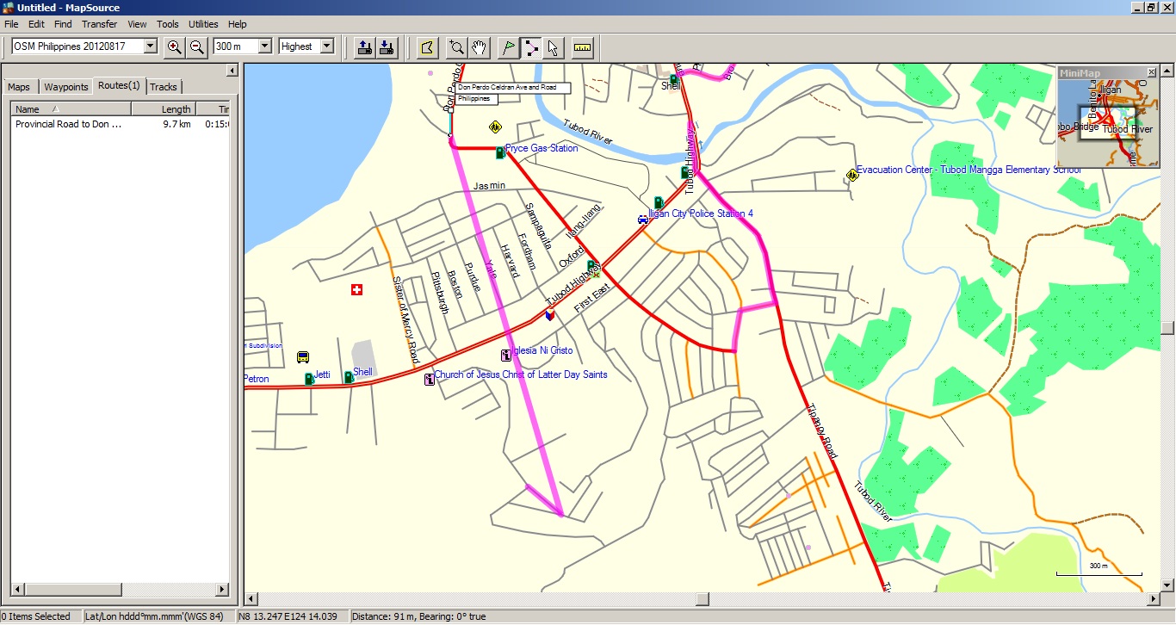Switch to the Waypoints tab
1176x625 pixels.
pos(66,87)
